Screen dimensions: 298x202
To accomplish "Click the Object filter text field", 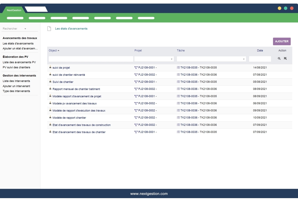I will [x=91, y=59].
